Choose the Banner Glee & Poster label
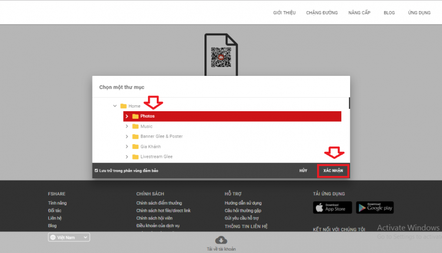The height and width of the screenshot is (253, 442). (161, 137)
